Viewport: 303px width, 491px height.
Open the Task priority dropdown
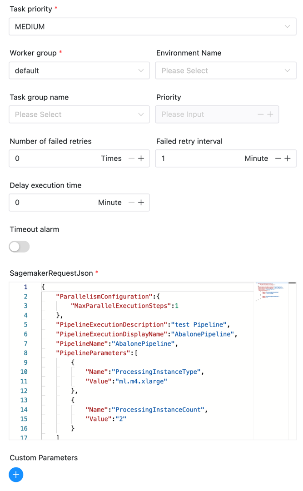pyautogui.click(x=152, y=27)
